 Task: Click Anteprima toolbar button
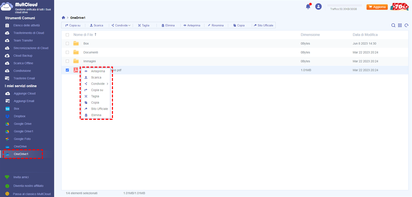[192, 25]
